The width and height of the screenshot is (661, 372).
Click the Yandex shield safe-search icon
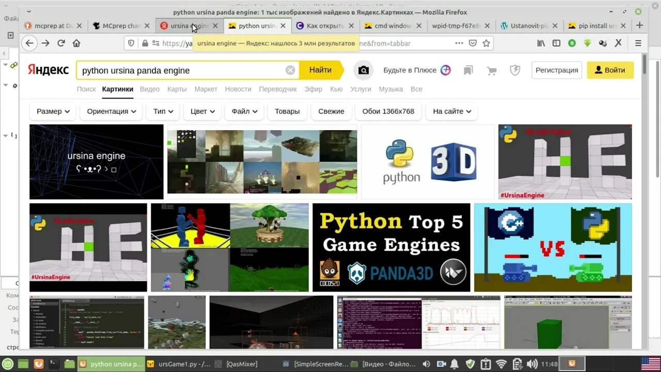click(515, 70)
